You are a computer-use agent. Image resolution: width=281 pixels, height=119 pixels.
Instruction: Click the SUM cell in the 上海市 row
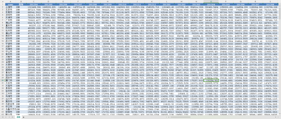pos(21,7)
